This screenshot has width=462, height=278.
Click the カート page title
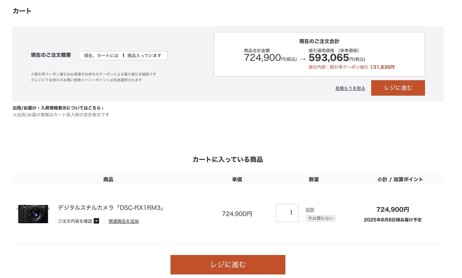point(22,11)
